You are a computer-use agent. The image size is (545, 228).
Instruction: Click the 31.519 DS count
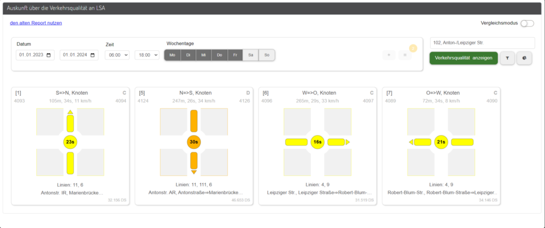click(364, 200)
